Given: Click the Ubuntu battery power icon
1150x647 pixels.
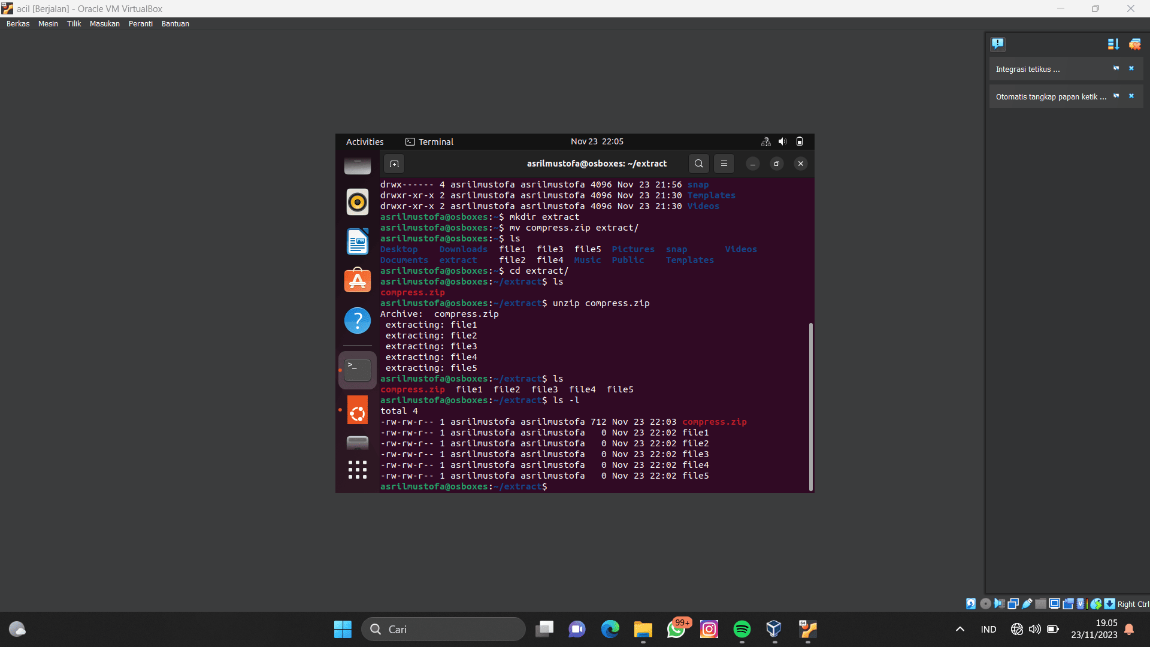Looking at the screenshot, I should pyautogui.click(x=800, y=142).
